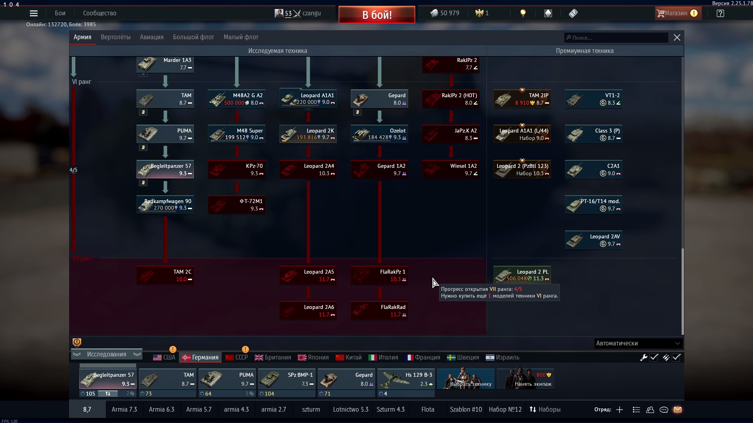The image size is (753, 423).
Task: Click the В бой! button
Action: pyautogui.click(x=377, y=15)
